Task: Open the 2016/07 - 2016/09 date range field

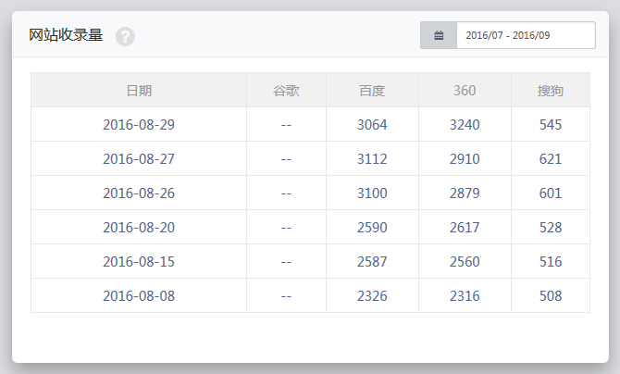Action: (x=525, y=35)
